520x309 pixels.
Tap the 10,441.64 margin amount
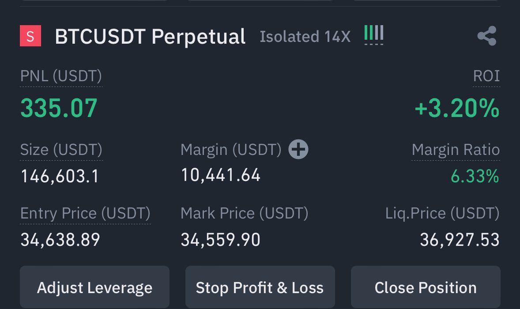click(x=221, y=175)
